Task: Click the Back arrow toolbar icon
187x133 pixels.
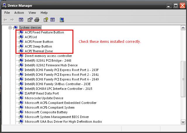Action: [5, 20]
